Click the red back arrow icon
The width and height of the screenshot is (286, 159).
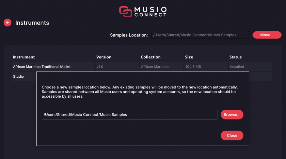click(8, 23)
